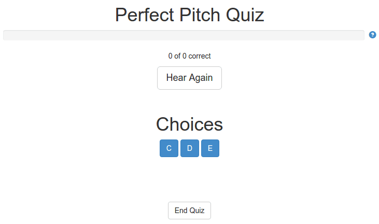
Task: Select the D choice button
Action: point(190,148)
